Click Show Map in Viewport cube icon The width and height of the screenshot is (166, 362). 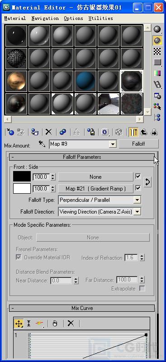(x=119, y=132)
